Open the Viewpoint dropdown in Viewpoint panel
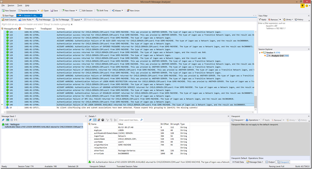The image size is (312, 169). pos(238,120)
